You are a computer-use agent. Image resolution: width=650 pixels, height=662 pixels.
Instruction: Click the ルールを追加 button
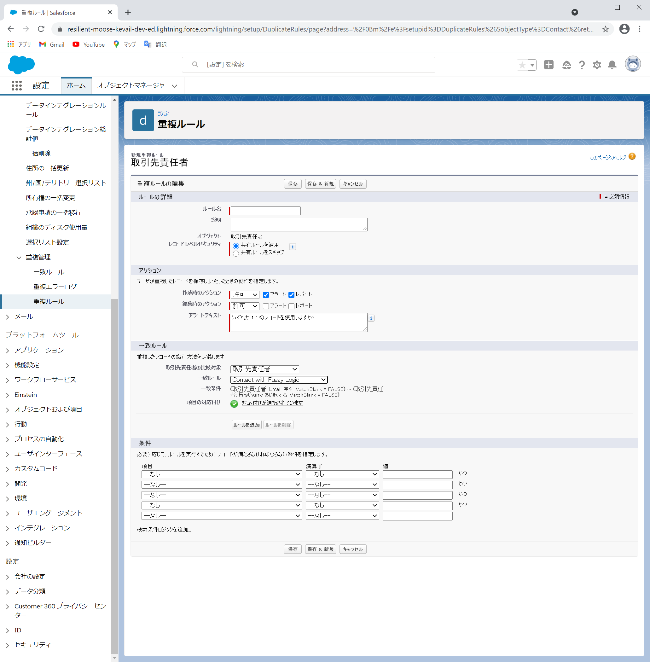[x=246, y=425]
